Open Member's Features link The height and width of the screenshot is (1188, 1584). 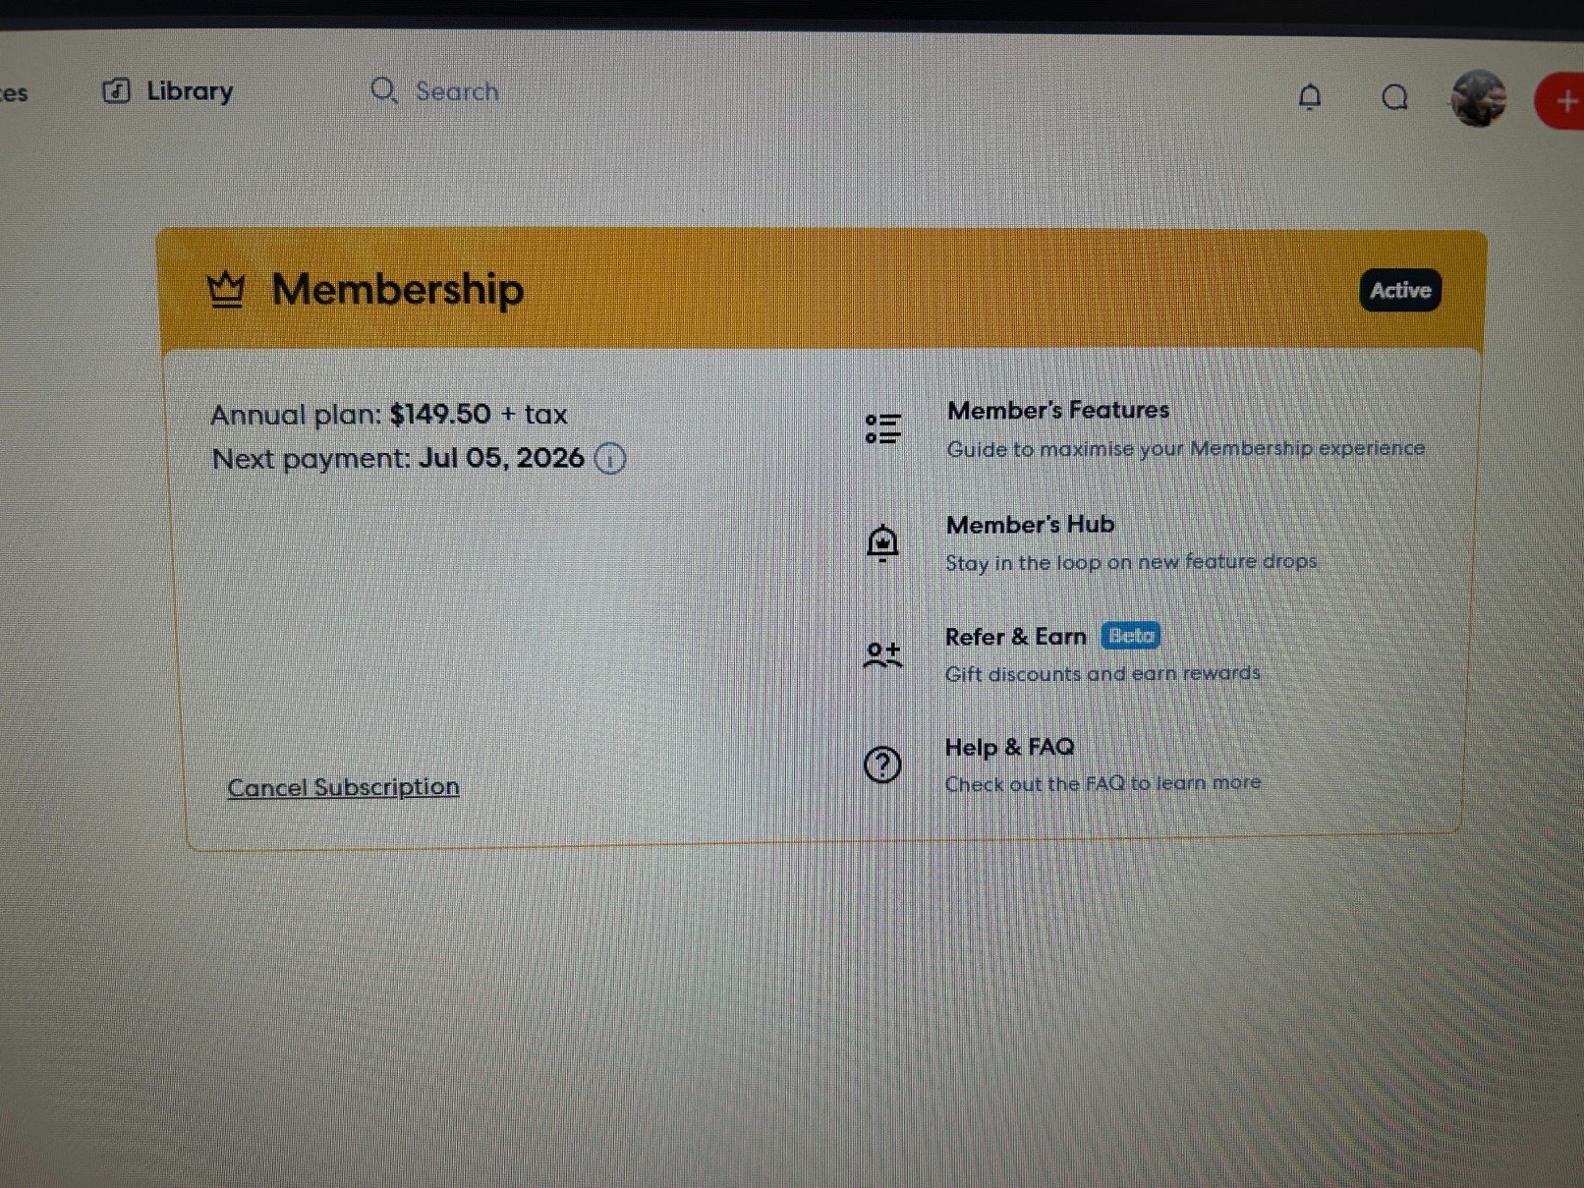pyautogui.click(x=1058, y=410)
